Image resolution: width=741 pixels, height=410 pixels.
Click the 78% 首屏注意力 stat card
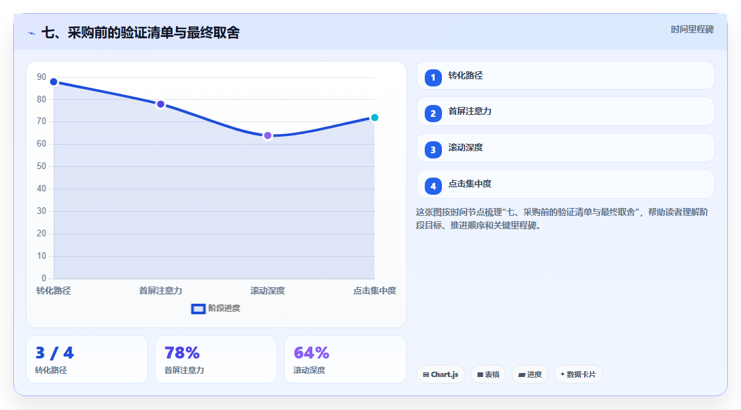(216, 359)
